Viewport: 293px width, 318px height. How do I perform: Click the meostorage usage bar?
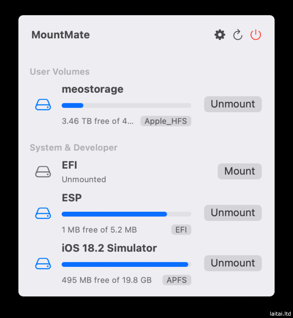click(126, 106)
